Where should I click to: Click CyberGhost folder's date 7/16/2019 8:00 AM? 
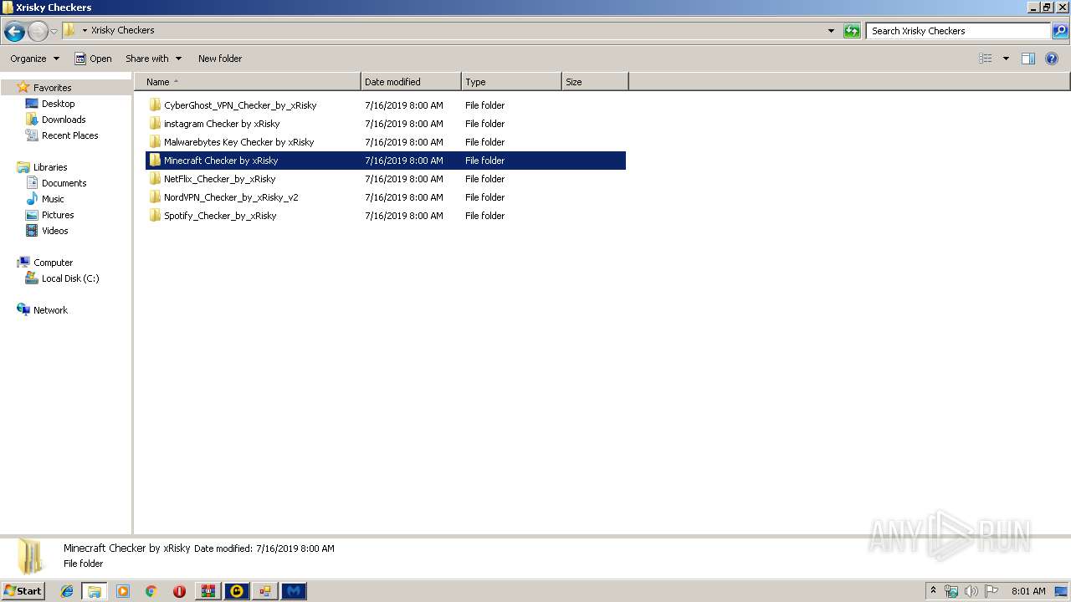[404, 105]
